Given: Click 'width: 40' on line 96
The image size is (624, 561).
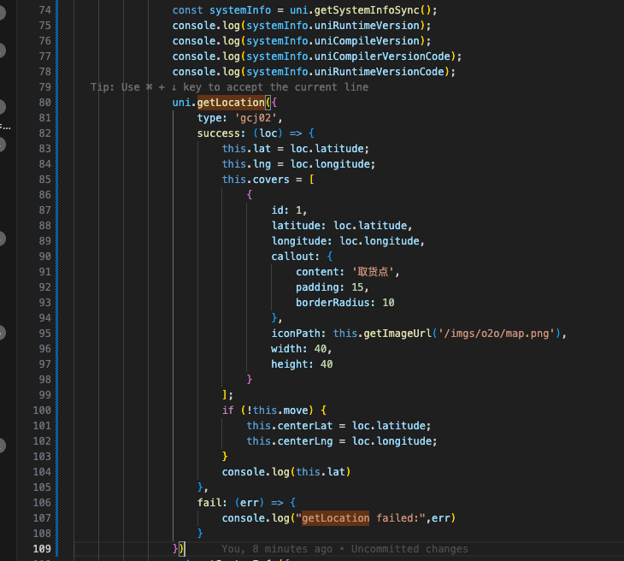Looking at the screenshot, I should tap(298, 349).
